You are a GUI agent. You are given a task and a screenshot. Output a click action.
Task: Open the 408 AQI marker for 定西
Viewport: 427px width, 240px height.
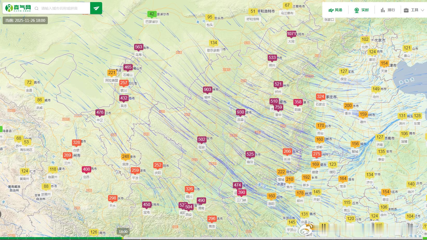pos(86,170)
